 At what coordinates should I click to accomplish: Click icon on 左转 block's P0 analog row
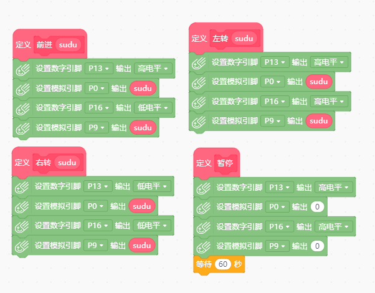pos(199,82)
